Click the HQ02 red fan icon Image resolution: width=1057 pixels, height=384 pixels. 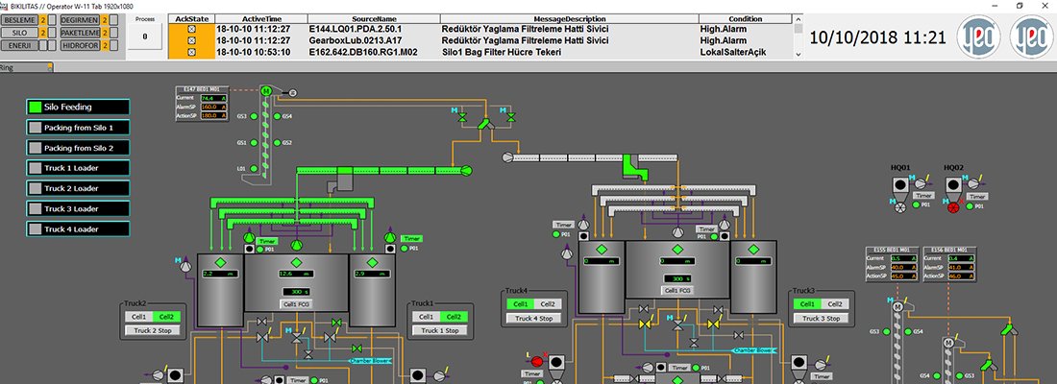tap(953, 206)
